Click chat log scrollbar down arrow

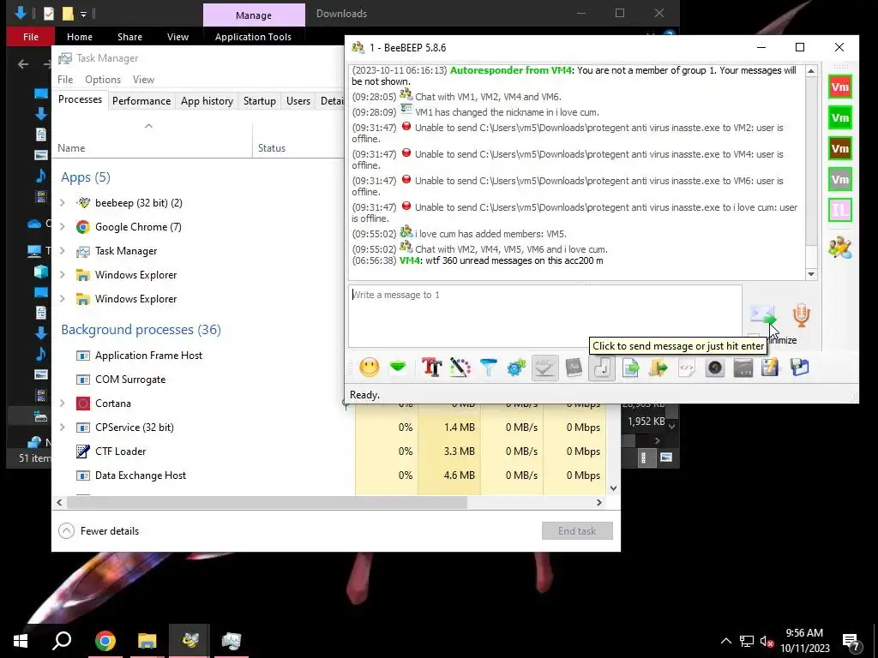[811, 273]
